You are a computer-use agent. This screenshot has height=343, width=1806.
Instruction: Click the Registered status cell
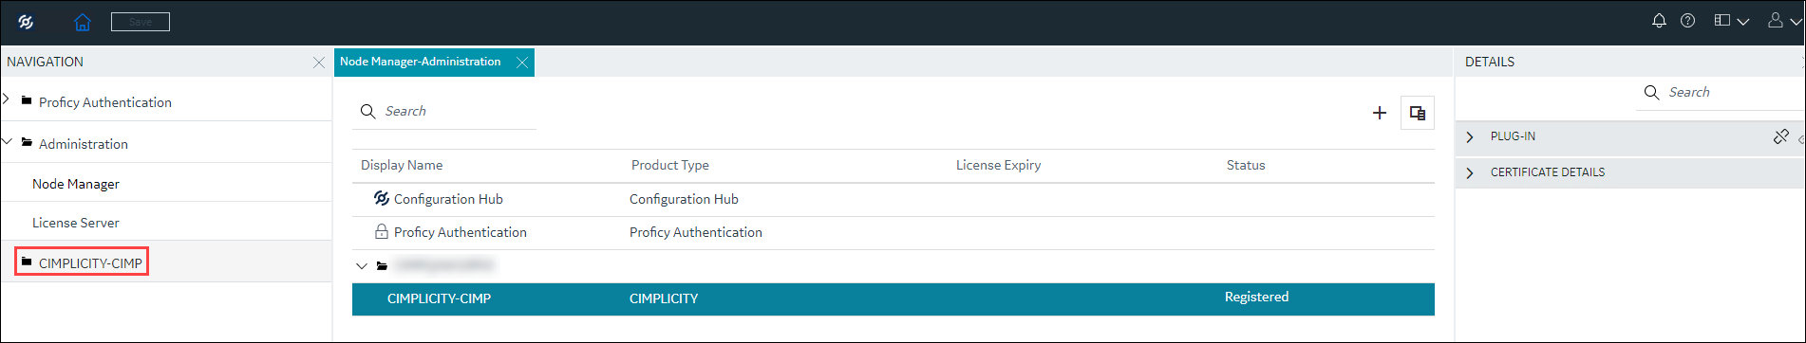(x=1256, y=297)
